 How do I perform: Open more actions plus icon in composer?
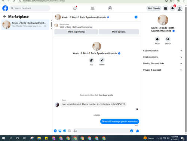tap(55, 131)
